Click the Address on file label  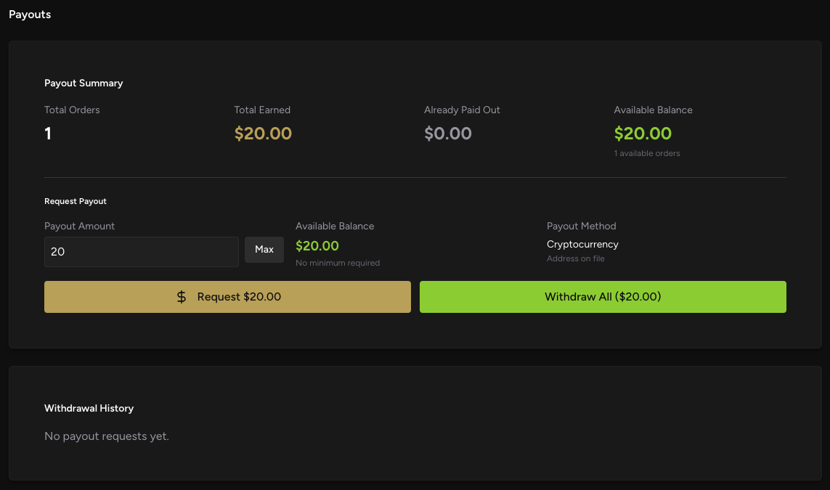point(576,258)
